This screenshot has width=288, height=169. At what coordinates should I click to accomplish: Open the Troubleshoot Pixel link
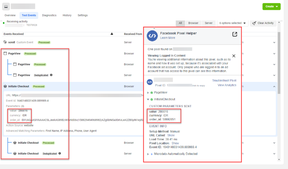click(x=224, y=80)
